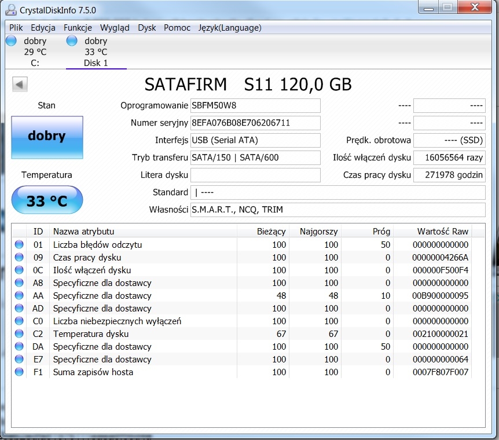Click status orb for attribute 01
The image size is (499, 440).
(19, 244)
